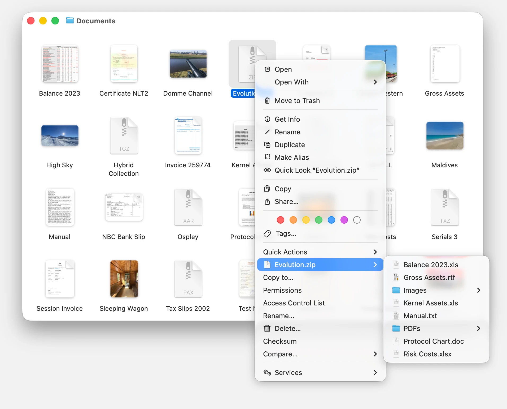Select the Gross Assets document thumbnail
Viewport: 507px width, 409px height.
click(445, 64)
